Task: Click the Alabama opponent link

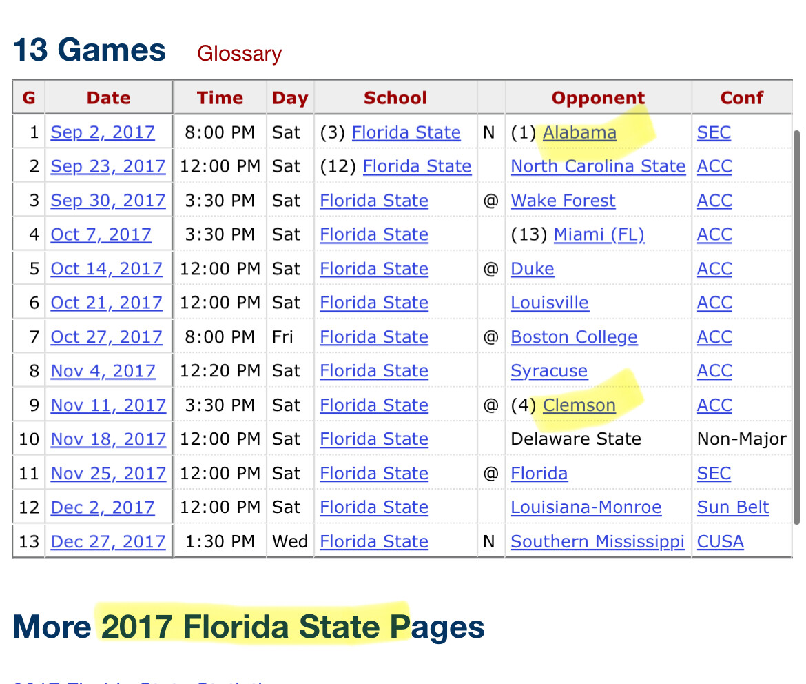Action: pyautogui.click(x=579, y=132)
